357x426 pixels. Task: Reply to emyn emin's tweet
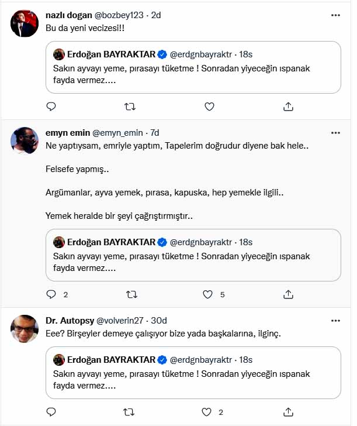(51, 294)
